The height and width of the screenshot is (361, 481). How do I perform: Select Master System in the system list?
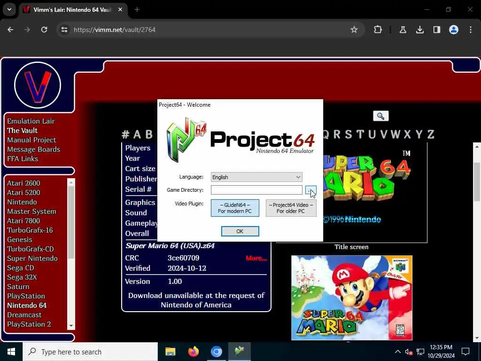31,211
